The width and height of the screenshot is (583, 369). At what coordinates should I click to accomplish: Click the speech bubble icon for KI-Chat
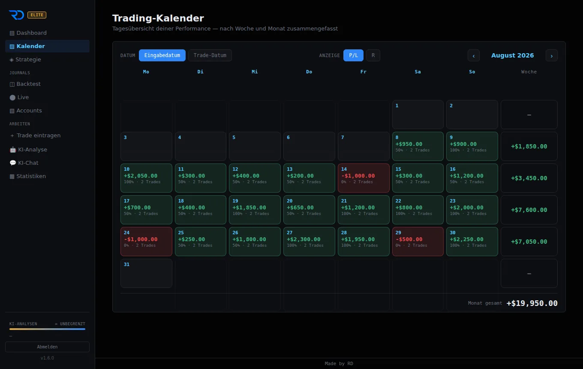(13, 163)
